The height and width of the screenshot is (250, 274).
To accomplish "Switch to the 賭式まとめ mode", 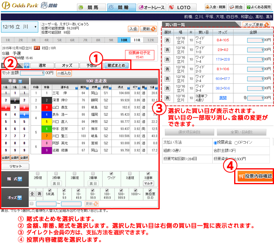I will (116, 66).
